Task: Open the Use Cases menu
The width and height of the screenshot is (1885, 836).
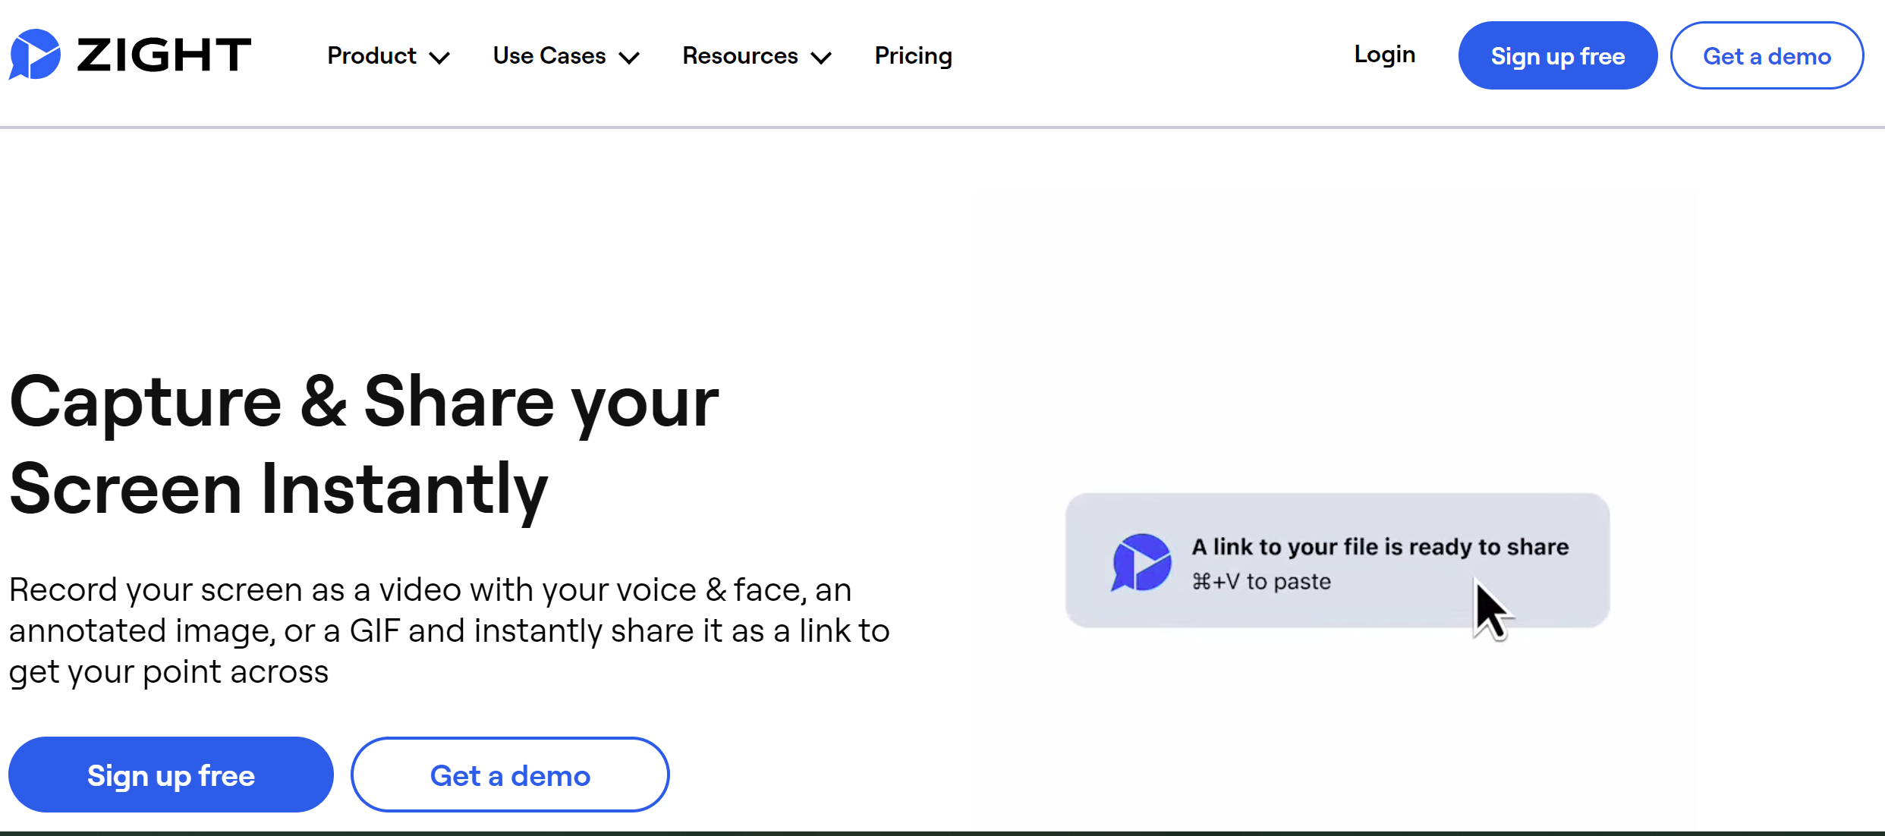Action: pyautogui.click(x=566, y=55)
